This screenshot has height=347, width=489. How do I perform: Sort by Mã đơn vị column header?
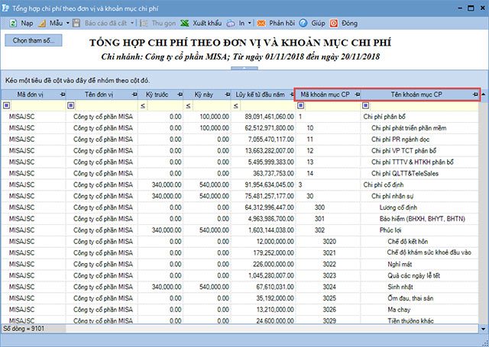[x=31, y=95]
